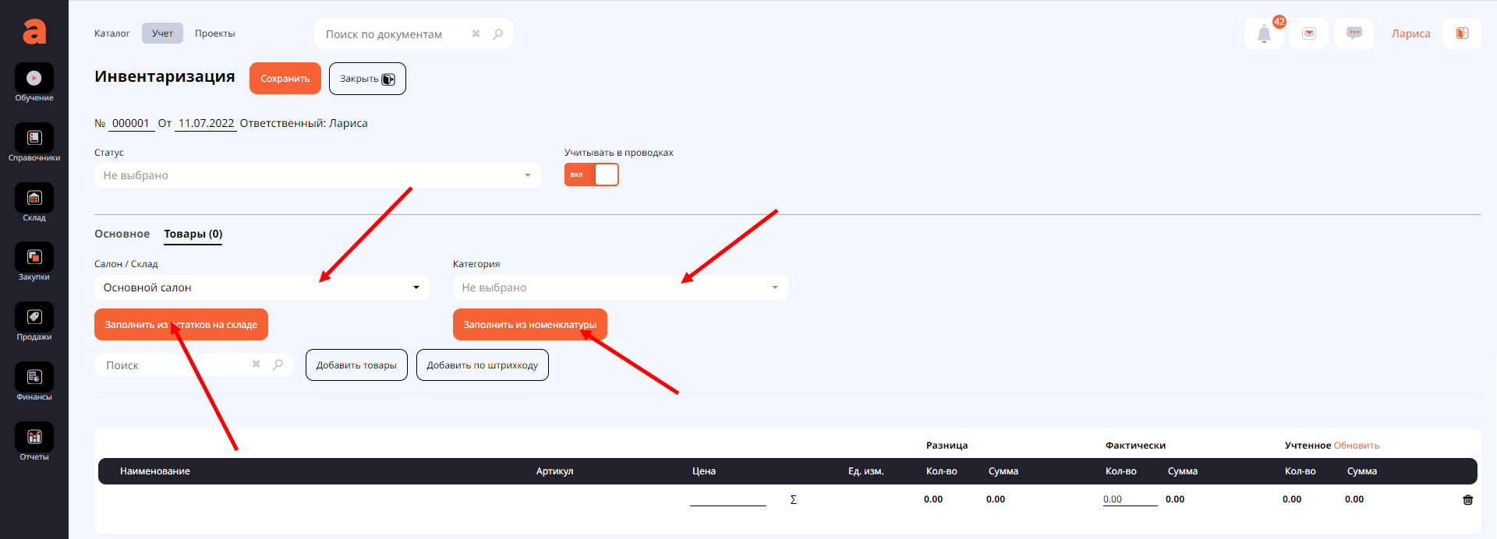Focus the Поиск по документам field

point(394,34)
